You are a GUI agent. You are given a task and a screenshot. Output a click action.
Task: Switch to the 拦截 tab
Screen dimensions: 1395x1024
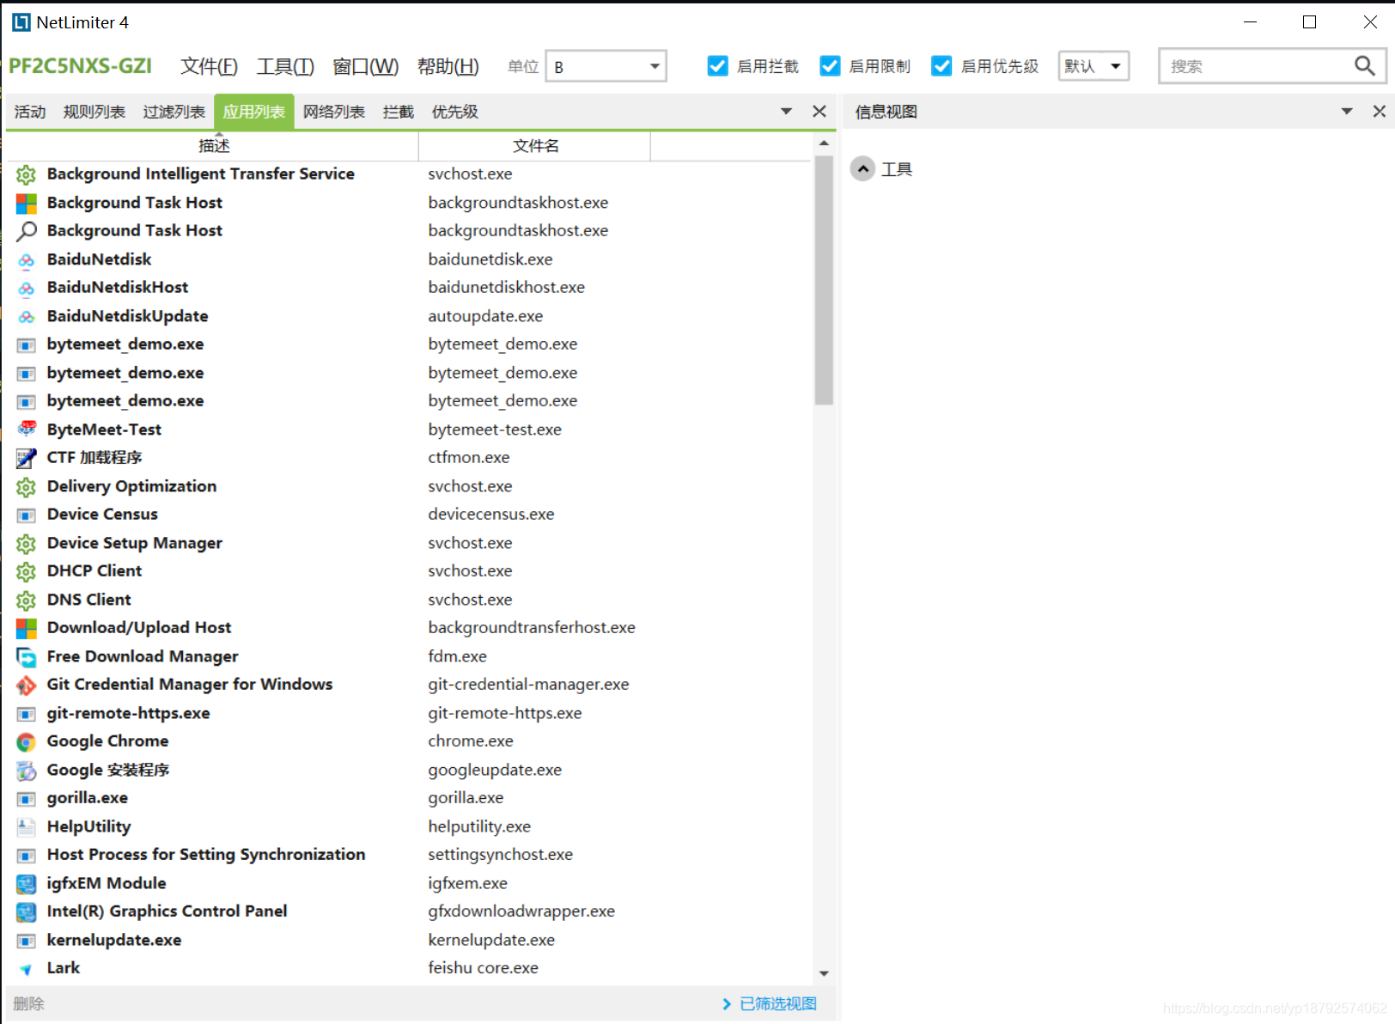click(399, 112)
